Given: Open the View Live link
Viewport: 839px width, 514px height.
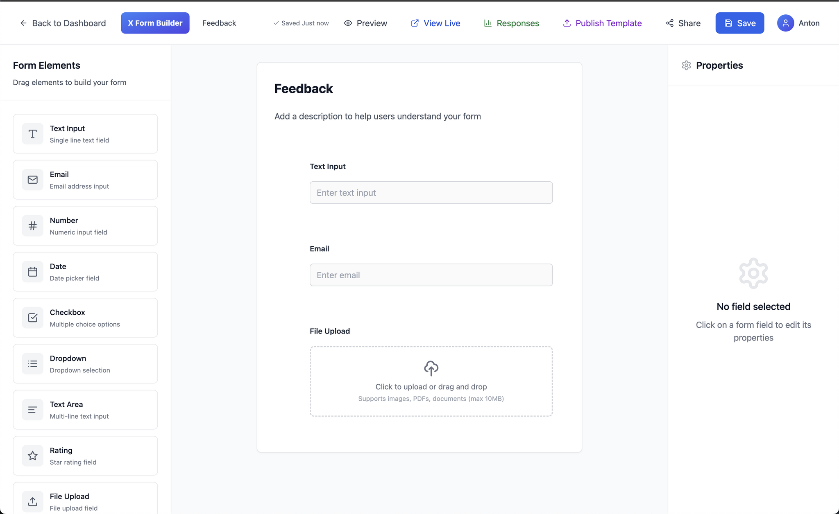Looking at the screenshot, I should [x=435, y=23].
